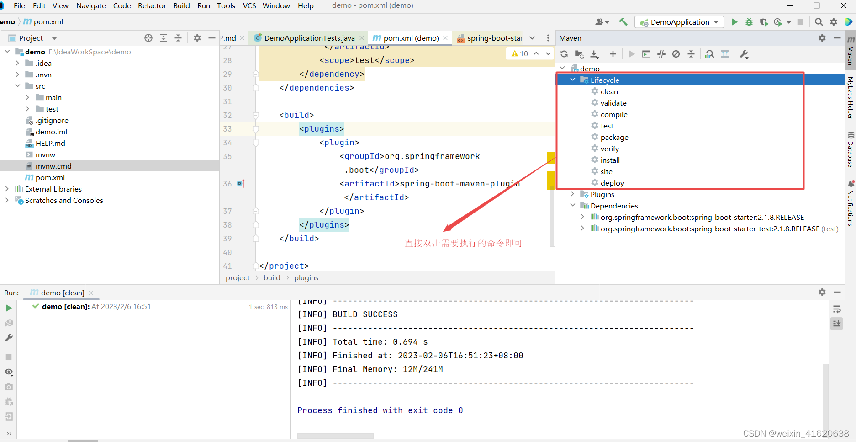Show hidden editor tabs dropdown
The width and height of the screenshot is (856, 442).
(x=532, y=38)
